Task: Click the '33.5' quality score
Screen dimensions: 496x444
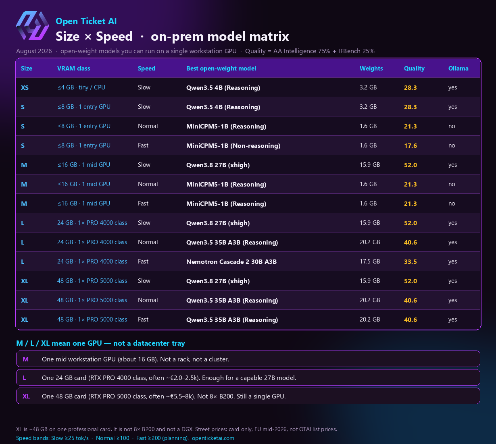Action: tap(411, 262)
